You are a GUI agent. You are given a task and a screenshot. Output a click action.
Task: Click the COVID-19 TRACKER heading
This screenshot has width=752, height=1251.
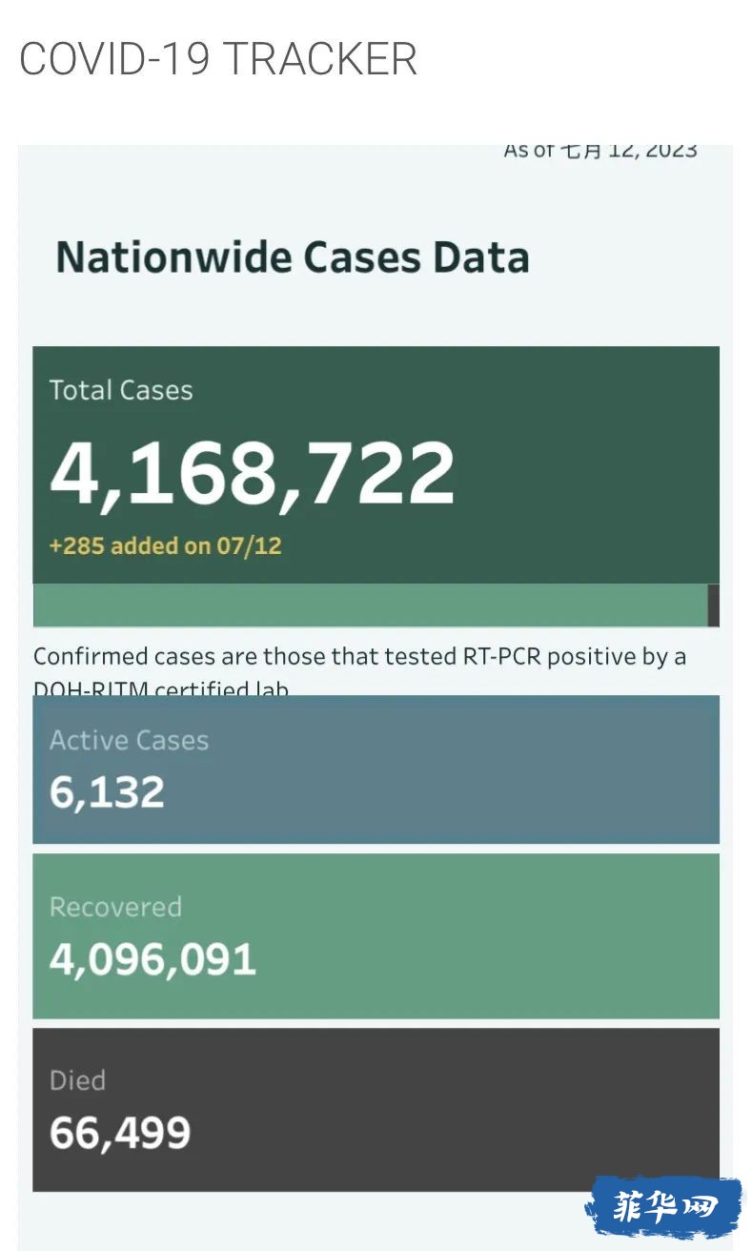(x=218, y=59)
